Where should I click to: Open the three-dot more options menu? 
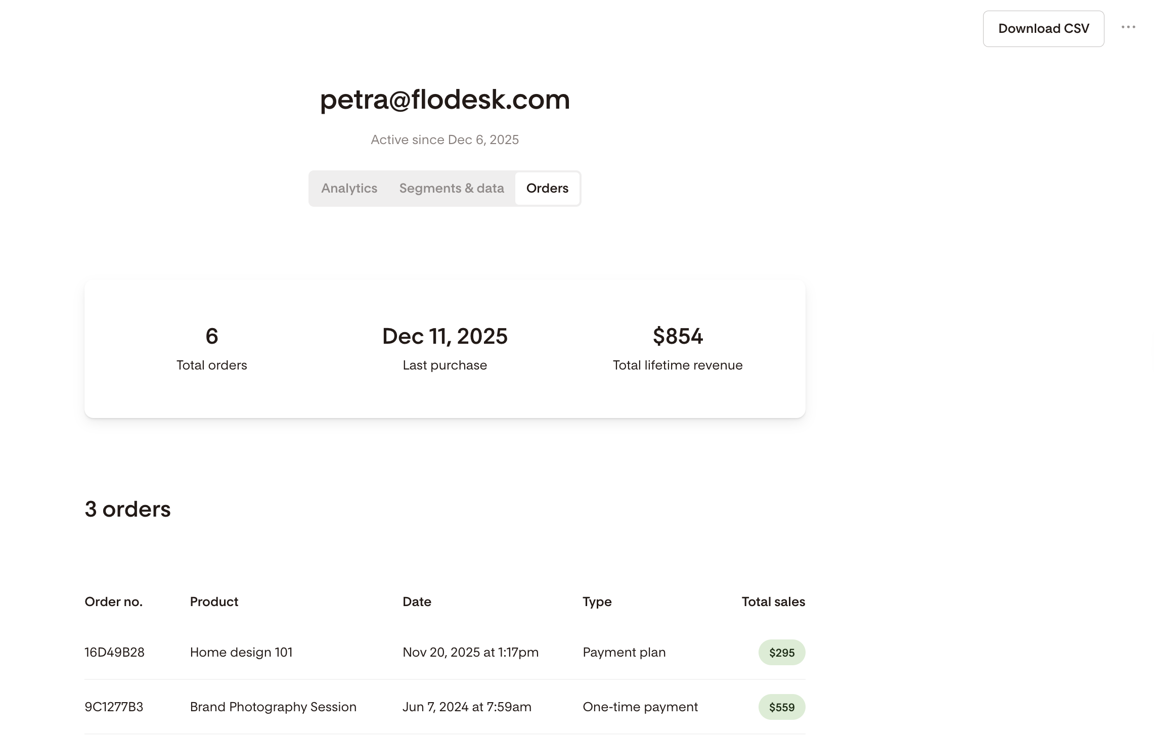(1128, 27)
